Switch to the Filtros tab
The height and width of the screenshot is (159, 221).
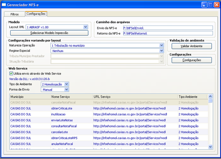[15, 14]
